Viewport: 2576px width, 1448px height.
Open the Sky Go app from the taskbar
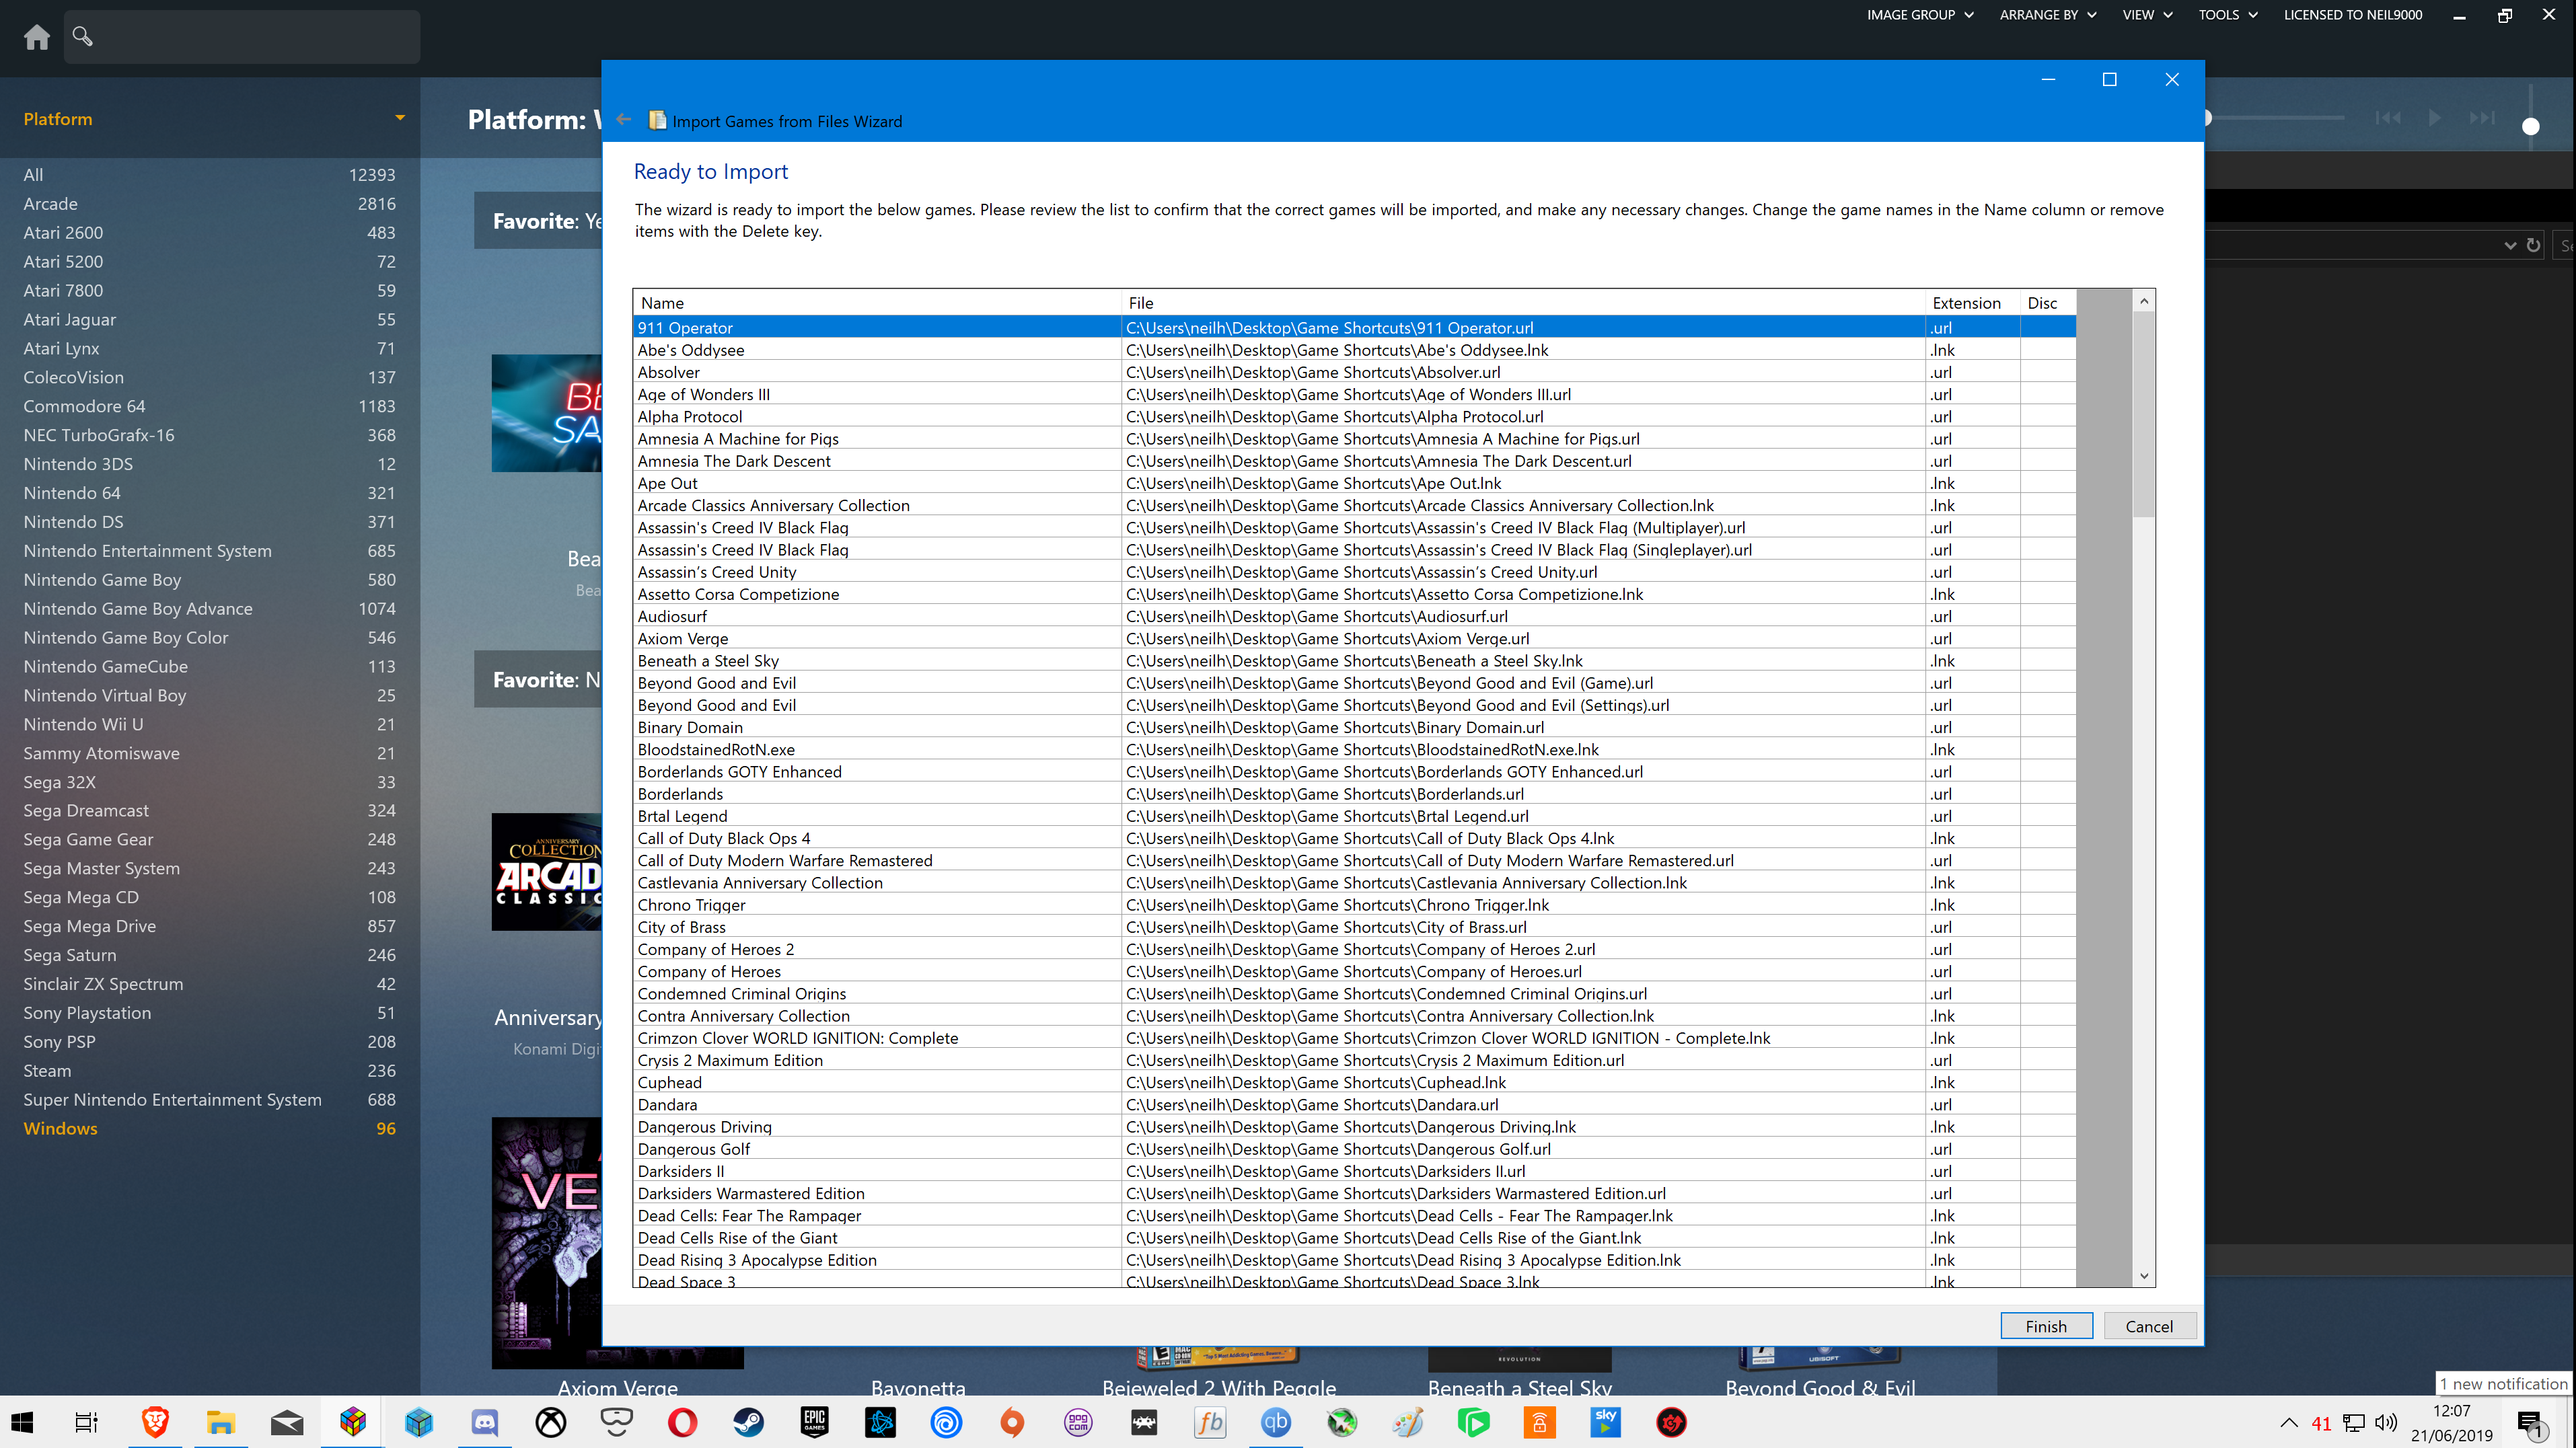click(x=1606, y=1421)
